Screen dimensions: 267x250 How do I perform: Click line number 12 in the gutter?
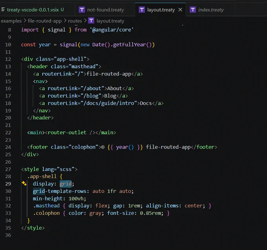tap(8, 59)
